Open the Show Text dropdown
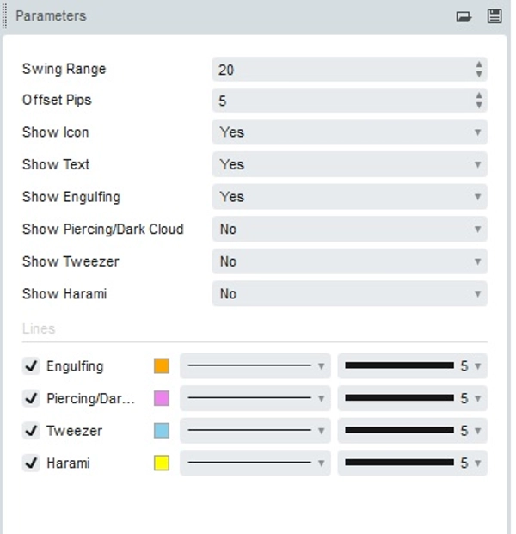Image resolution: width=516 pixels, height=534 pixels. (349, 164)
